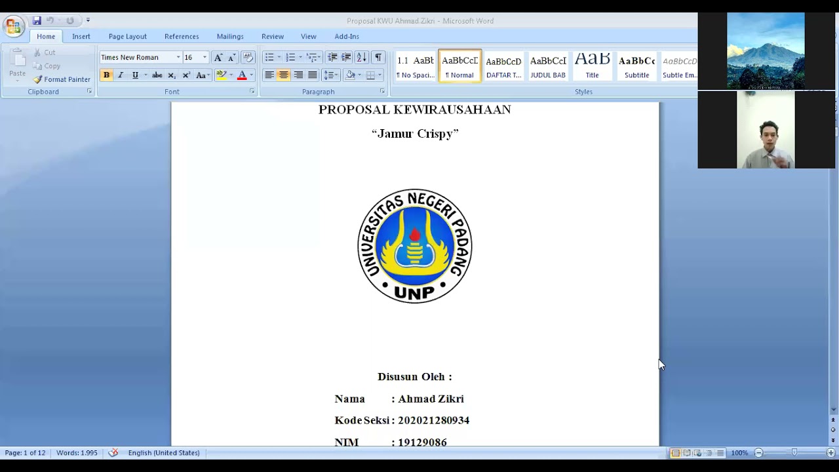Expand the Font dialog launcher
Image resolution: width=839 pixels, height=472 pixels.
click(252, 92)
